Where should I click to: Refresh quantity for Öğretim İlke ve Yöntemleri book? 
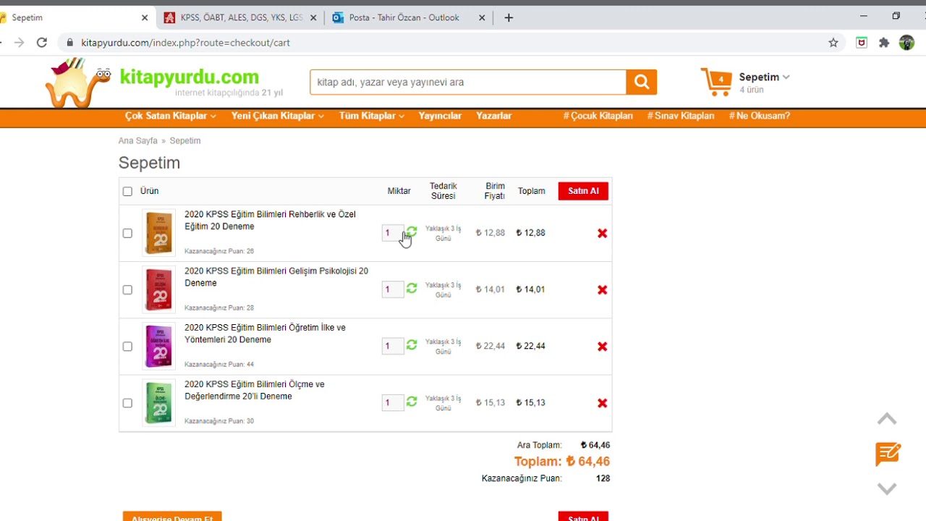pos(412,345)
